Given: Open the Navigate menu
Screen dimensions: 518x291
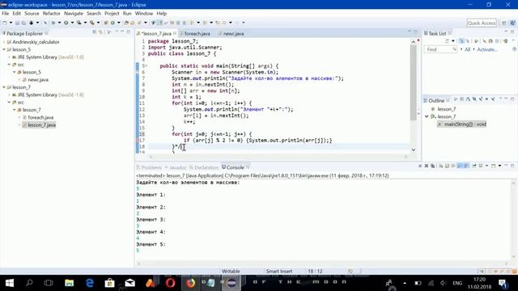Looking at the screenshot, I should coord(74,14).
